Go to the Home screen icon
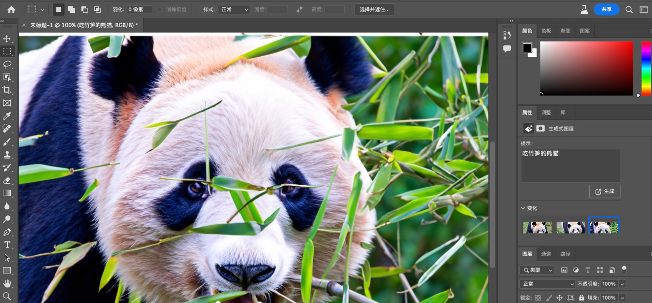The height and width of the screenshot is (303, 652). (x=11, y=9)
